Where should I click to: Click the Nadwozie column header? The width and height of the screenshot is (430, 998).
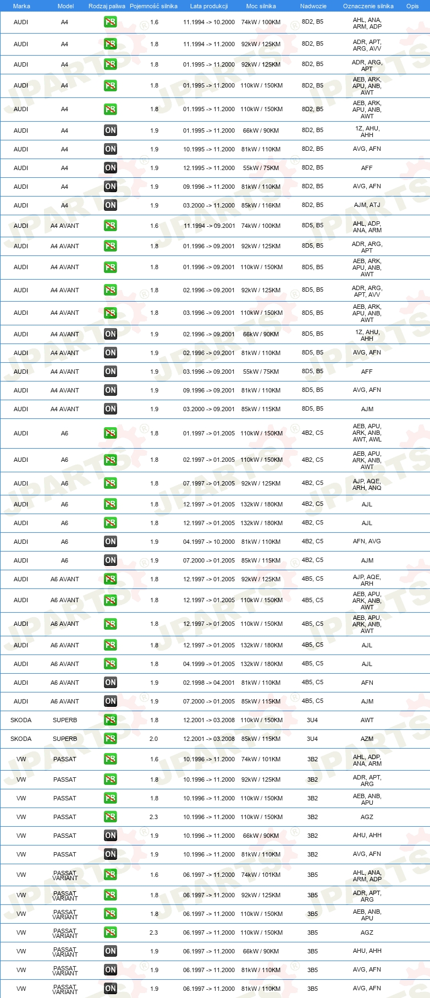pyautogui.click(x=313, y=6)
